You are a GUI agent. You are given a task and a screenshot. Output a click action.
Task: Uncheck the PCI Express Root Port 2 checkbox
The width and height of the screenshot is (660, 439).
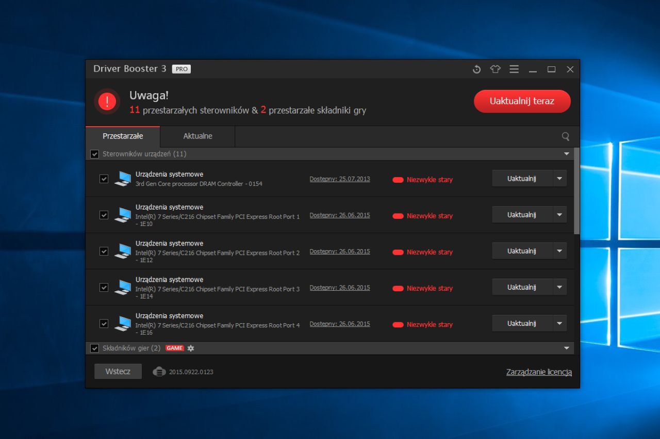coord(104,251)
